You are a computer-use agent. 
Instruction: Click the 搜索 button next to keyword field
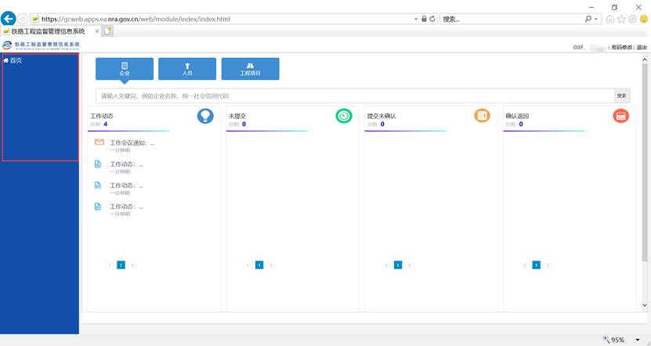pos(622,96)
